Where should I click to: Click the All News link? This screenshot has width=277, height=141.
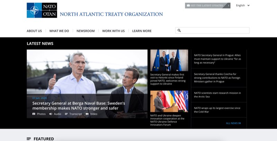coord(233,123)
